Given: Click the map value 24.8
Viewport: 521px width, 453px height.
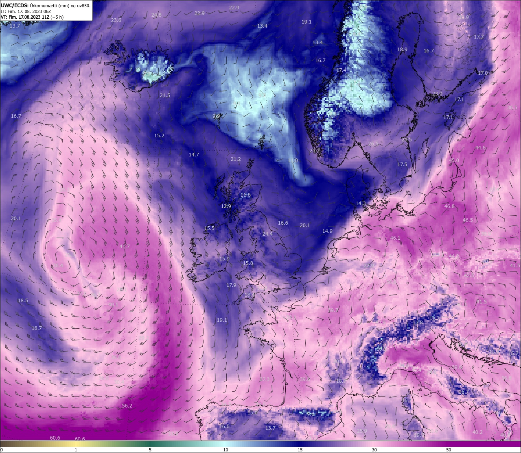Looking at the screenshot, I should point(156,15).
